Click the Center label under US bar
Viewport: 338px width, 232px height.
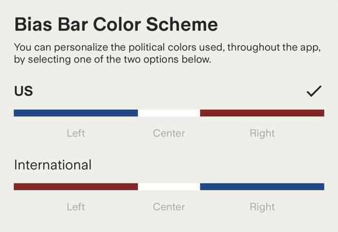pyautogui.click(x=169, y=133)
